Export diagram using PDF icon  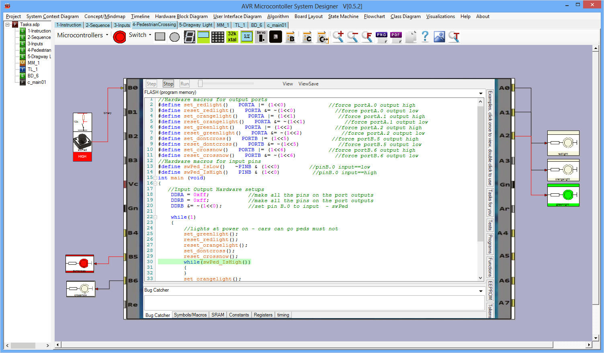(x=396, y=37)
